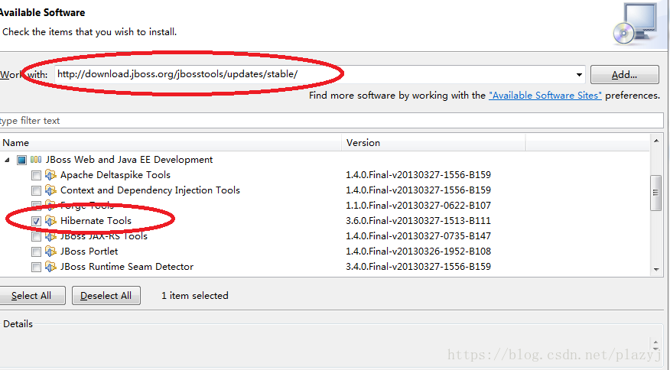Click the Select All button
670x370 pixels.
click(x=31, y=296)
